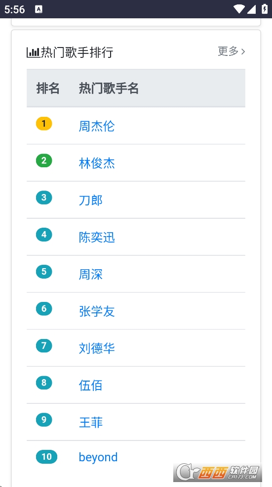Image resolution: width=272 pixels, height=487 pixels.
Task: Click the yellow rank 1 badge
Action: tap(43, 124)
